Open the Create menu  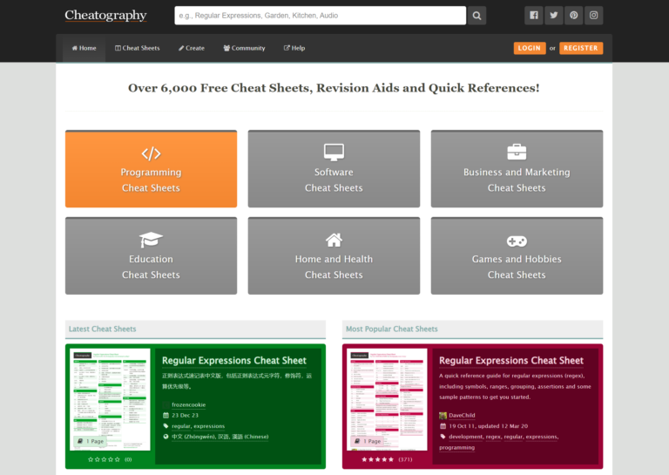click(192, 48)
